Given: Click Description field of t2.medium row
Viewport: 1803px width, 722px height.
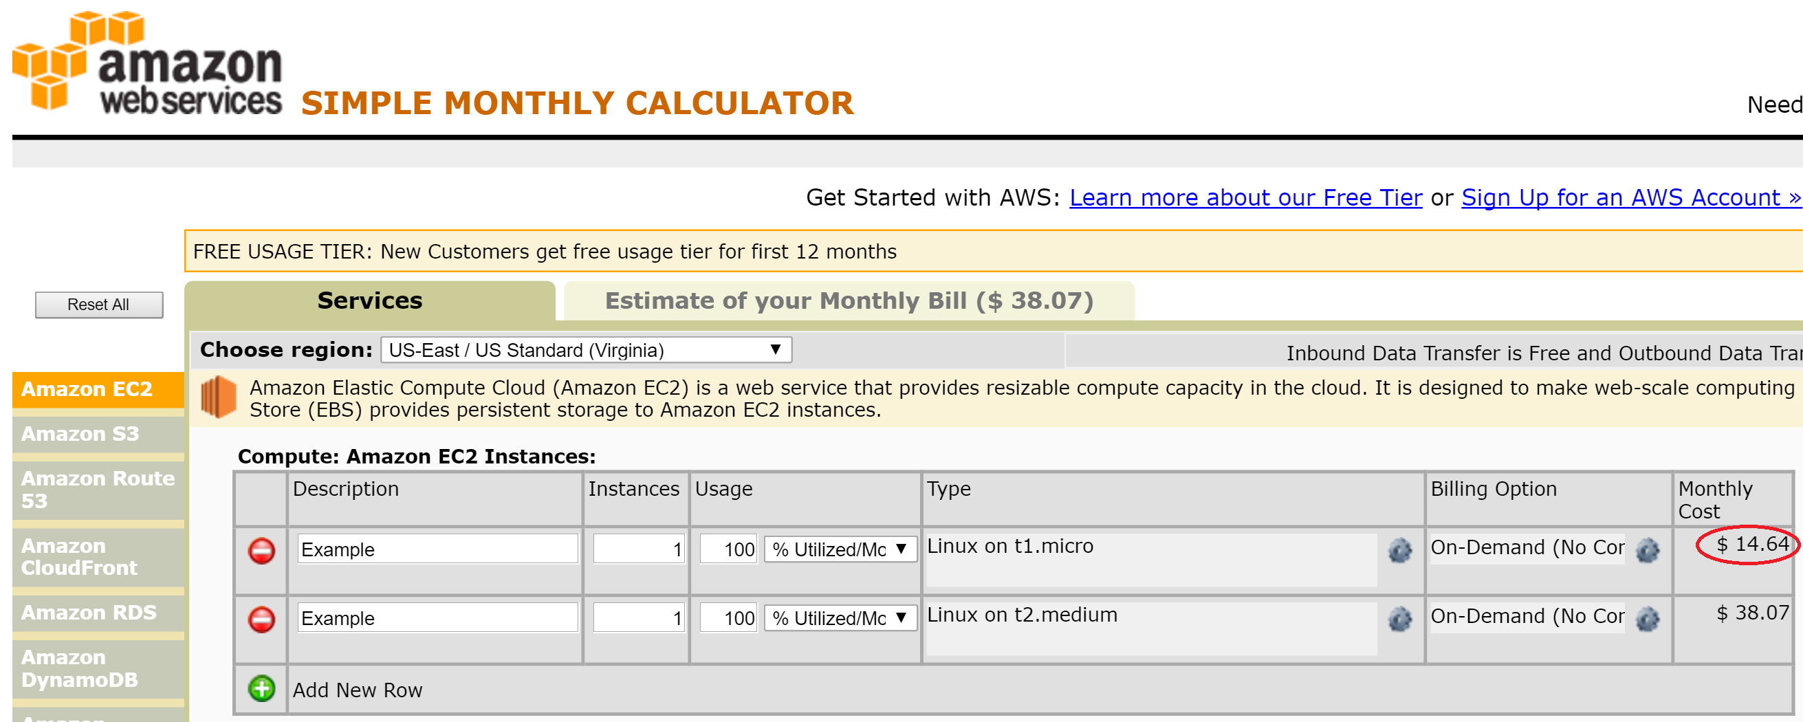Looking at the screenshot, I should pos(437,617).
